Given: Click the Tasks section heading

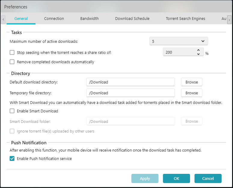Looking at the screenshot, I should pos(17,32).
